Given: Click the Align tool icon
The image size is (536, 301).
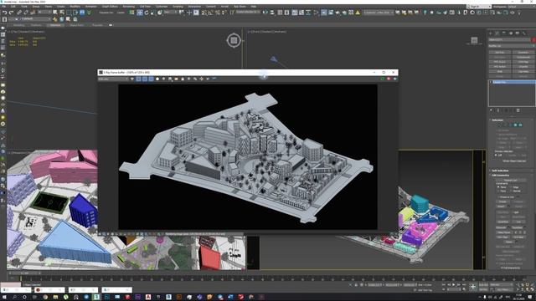Looking at the screenshot, I should pos(272,13).
